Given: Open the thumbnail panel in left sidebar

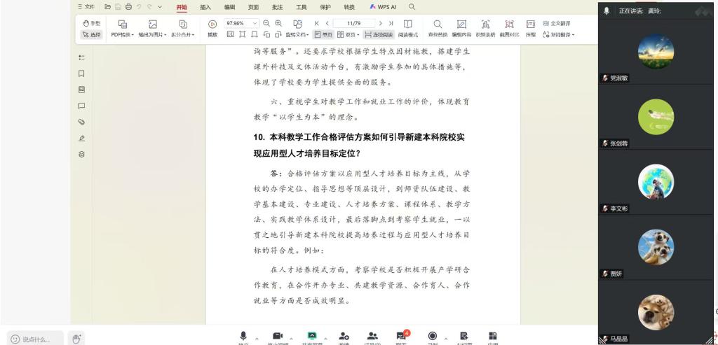Looking at the screenshot, I should pos(81,90).
